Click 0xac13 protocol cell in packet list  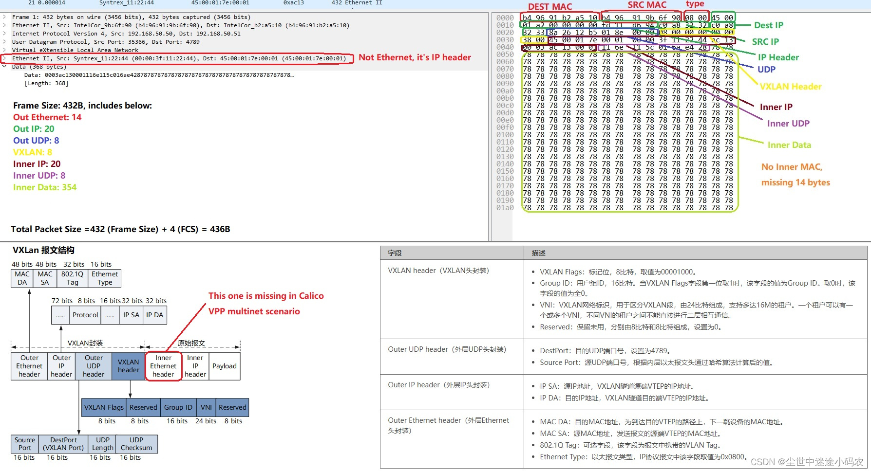pyautogui.click(x=294, y=2)
